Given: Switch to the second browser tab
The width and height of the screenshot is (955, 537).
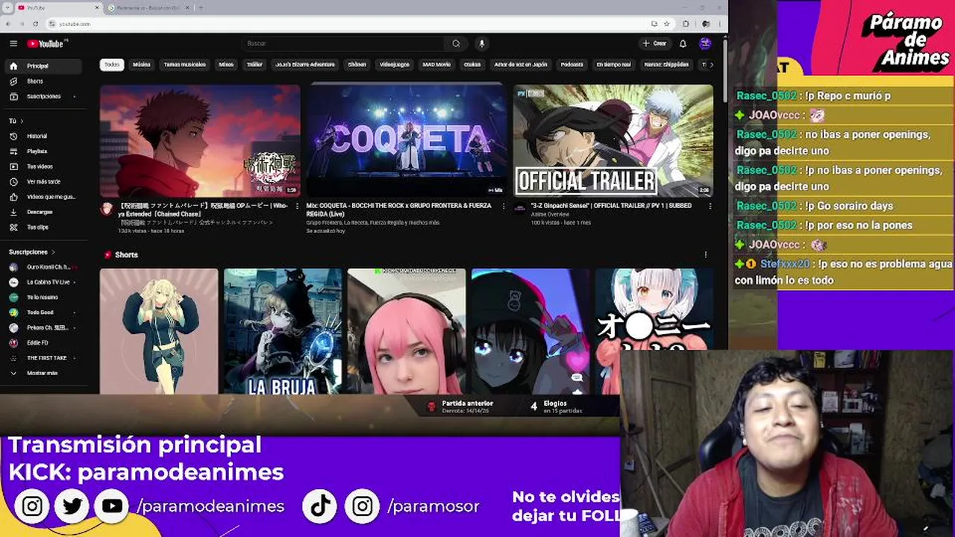Looking at the screenshot, I should (149, 7).
